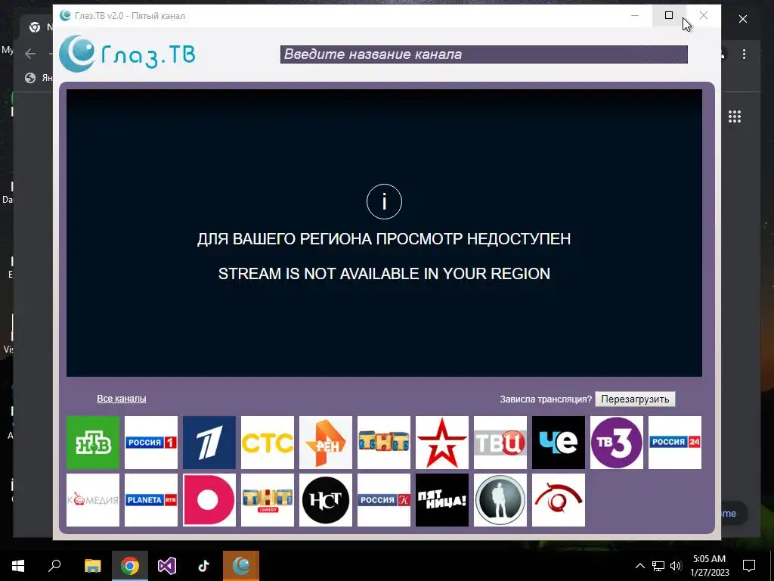Open network status in system tray
This screenshot has width=774, height=581.
[x=658, y=566]
